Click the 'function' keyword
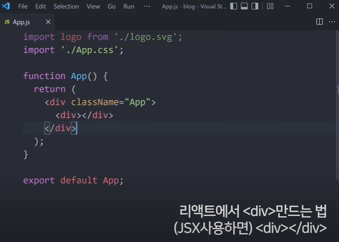This screenshot has height=242, width=339. click(x=44, y=76)
